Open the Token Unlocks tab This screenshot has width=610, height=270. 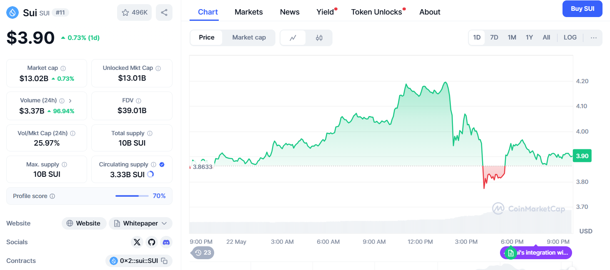point(377,12)
